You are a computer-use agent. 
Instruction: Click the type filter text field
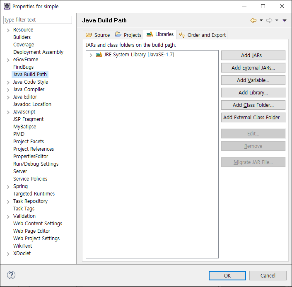tap(38, 20)
